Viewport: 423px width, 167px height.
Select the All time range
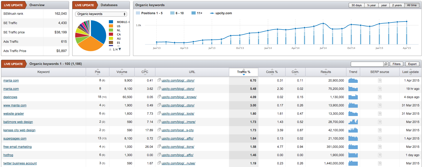412,5
